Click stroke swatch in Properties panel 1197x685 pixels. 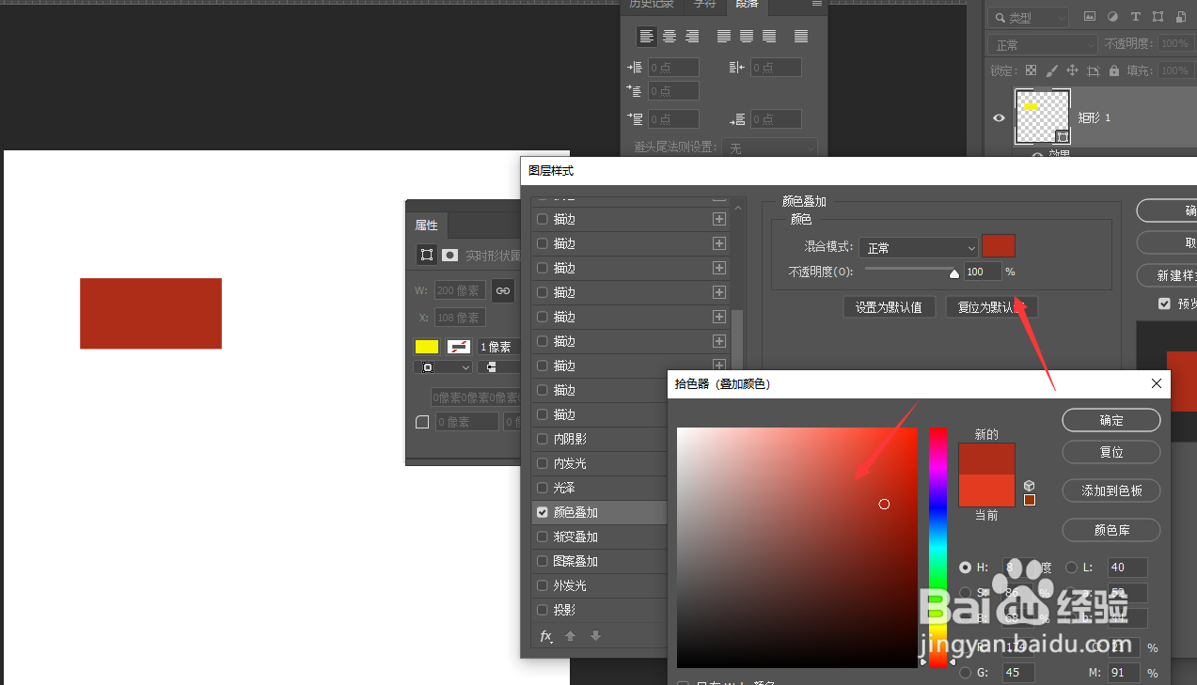click(x=459, y=347)
